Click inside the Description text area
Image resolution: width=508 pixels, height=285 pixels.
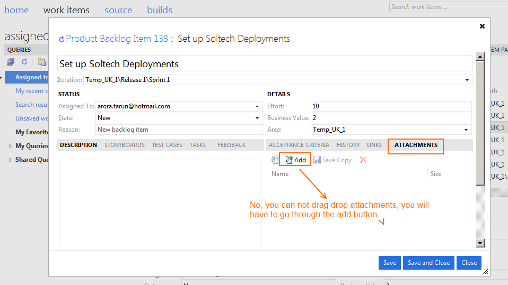160,203
